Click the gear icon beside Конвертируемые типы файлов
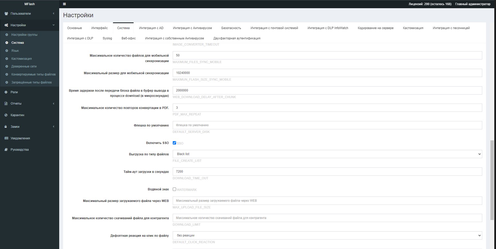Viewport: 496px width, 249px height. (x=7, y=74)
